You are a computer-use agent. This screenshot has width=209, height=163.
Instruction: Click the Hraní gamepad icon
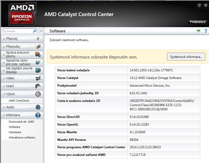(x=38, y=86)
